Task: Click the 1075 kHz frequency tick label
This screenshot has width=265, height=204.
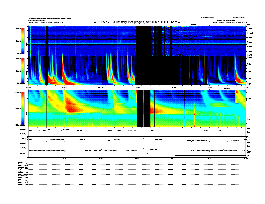Action: pos(250,55)
